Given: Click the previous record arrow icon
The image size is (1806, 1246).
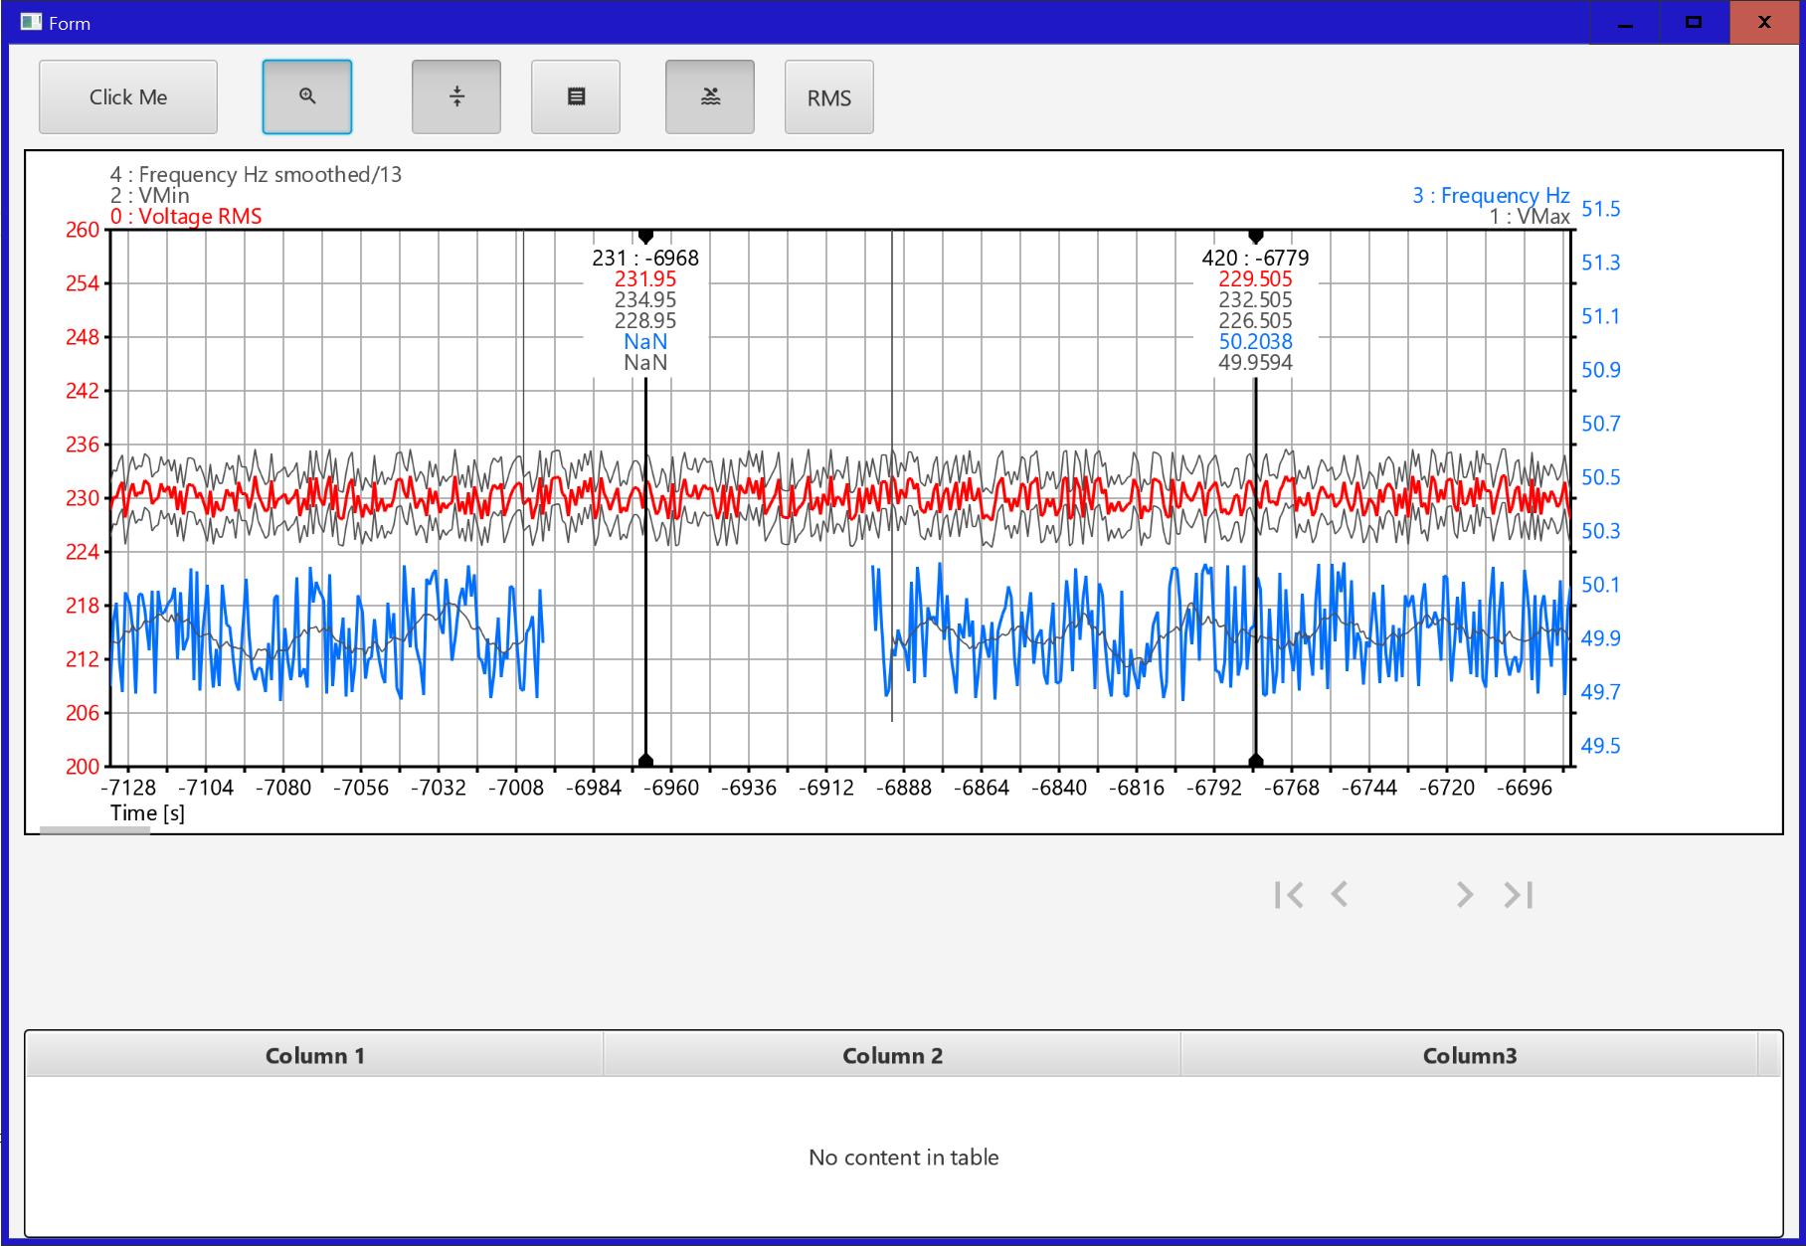Looking at the screenshot, I should click(1340, 894).
